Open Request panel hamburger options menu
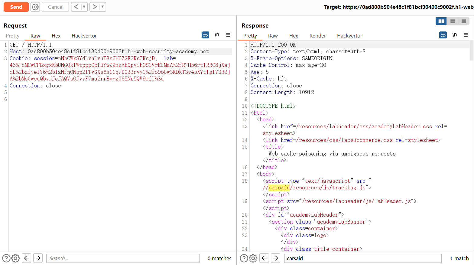Image resolution: width=474 pixels, height=265 pixels. [228, 35]
